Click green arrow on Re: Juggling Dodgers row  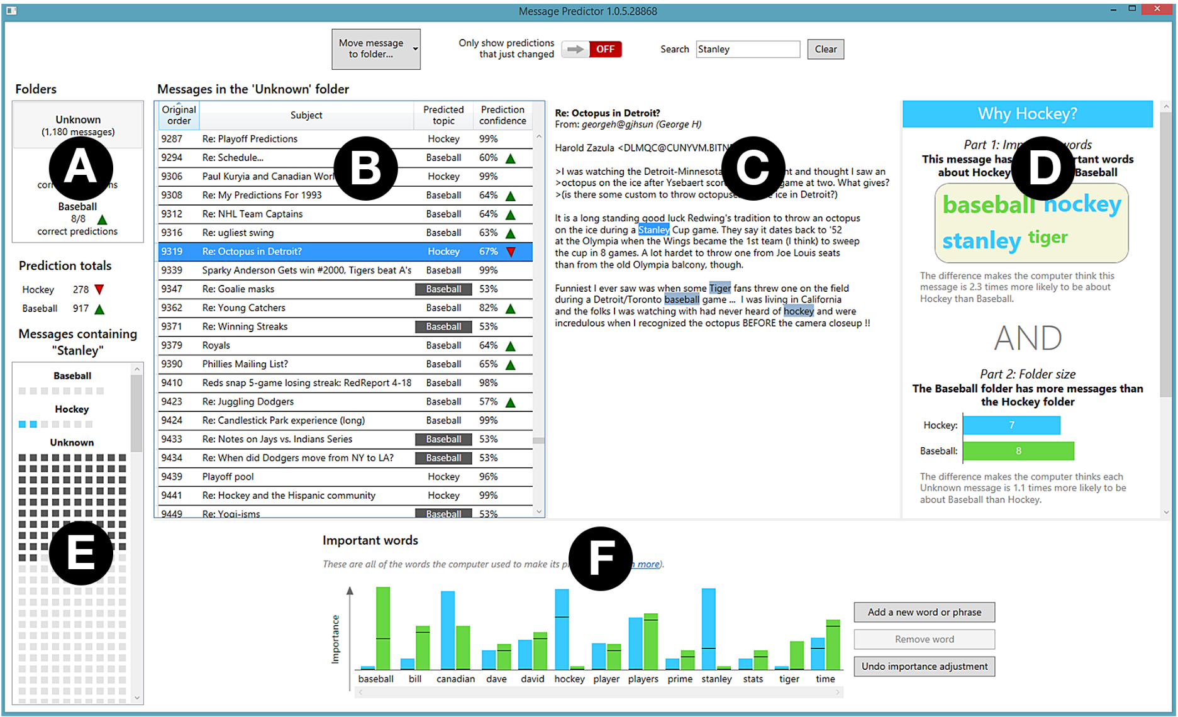pos(511,403)
